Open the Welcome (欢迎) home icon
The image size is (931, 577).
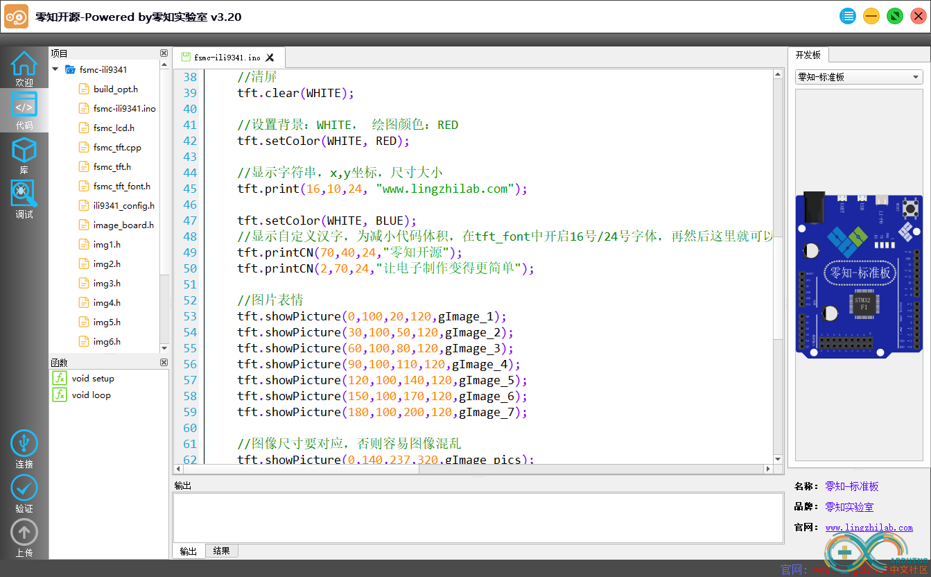point(24,64)
